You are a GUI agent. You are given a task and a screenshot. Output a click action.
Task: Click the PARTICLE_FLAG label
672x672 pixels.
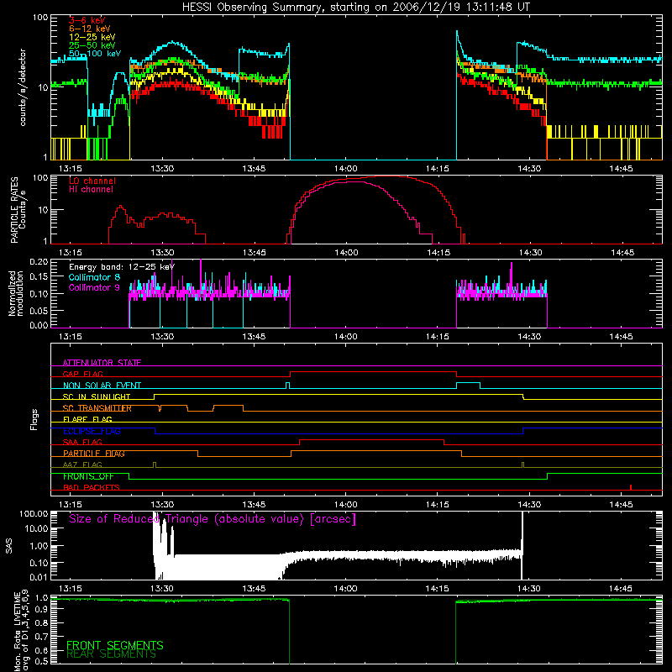pos(94,454)
